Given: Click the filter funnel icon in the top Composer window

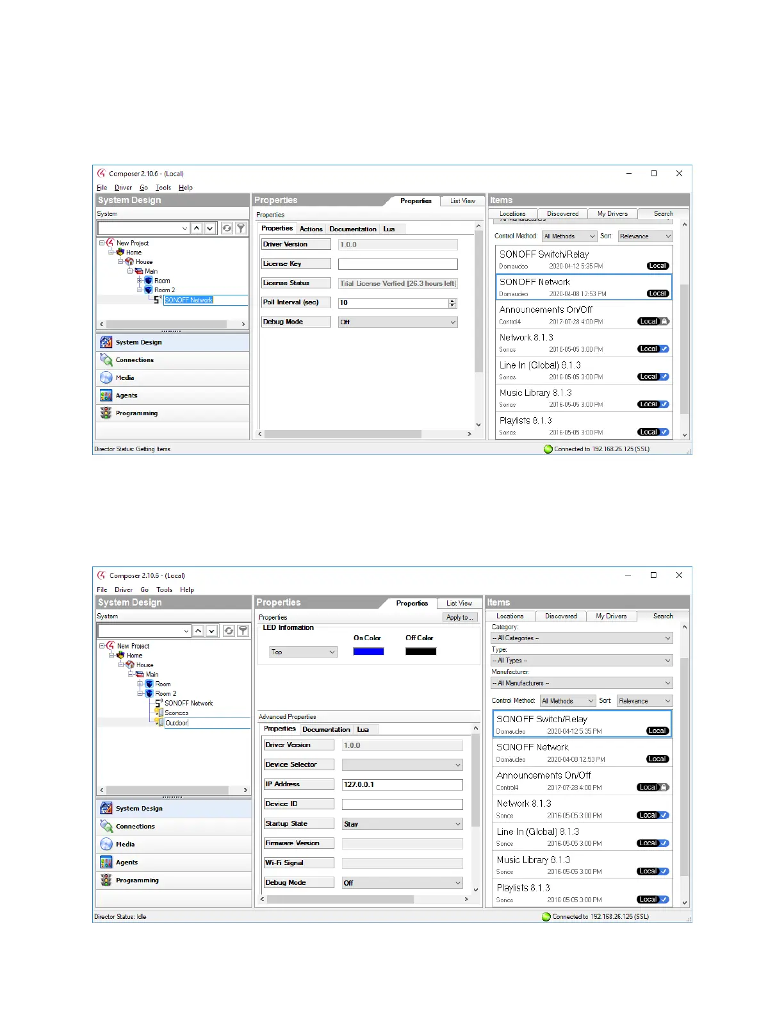Looking at the screenshot, I should point(241,228).
